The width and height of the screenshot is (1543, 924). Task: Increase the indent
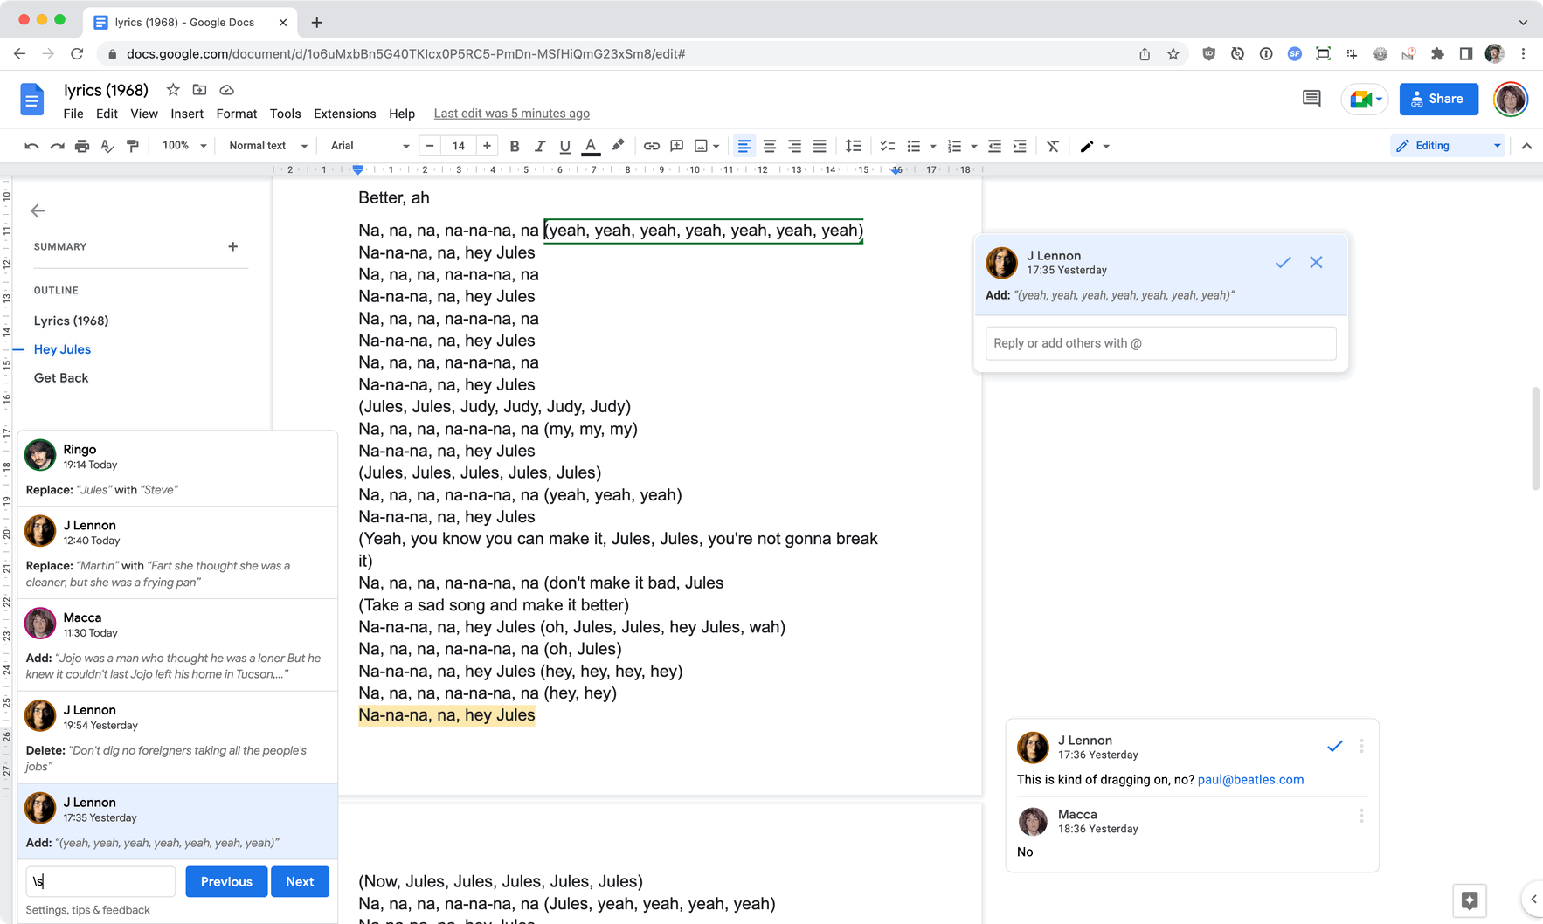[x=1020, y=146]
